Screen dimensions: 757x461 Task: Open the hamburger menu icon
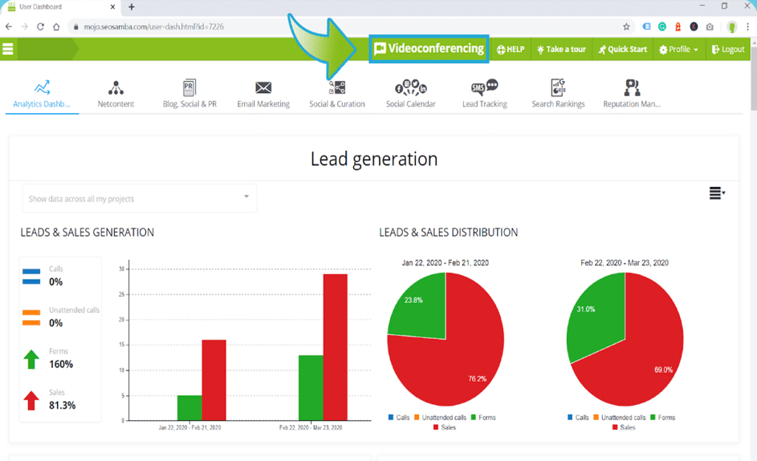point(8,49)
